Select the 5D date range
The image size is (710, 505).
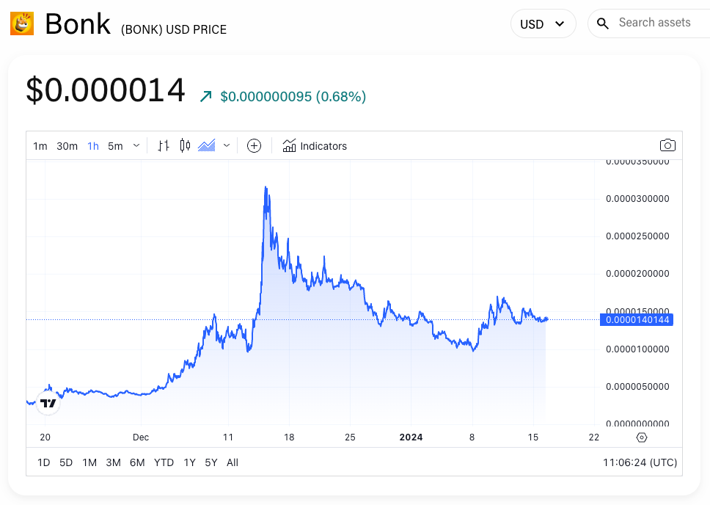pos(66,462)
